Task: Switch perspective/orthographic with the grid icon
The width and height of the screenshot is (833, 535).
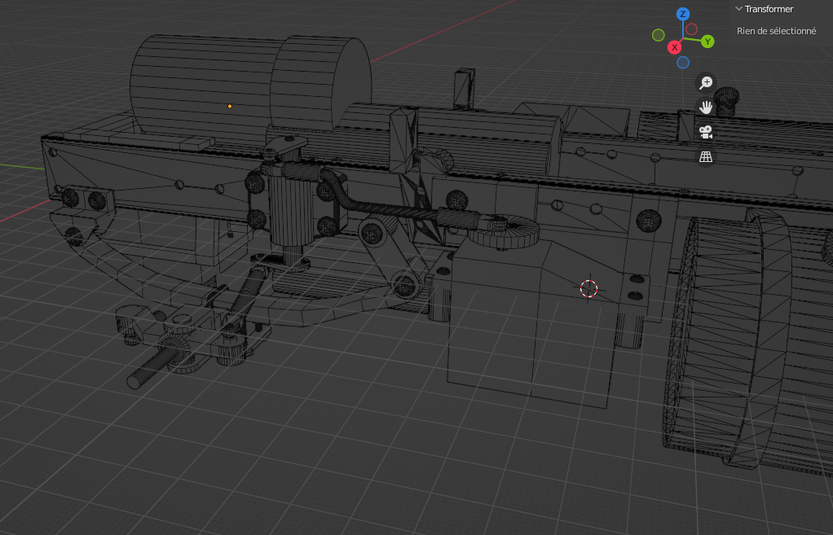Action: click(x=706, y=157)
